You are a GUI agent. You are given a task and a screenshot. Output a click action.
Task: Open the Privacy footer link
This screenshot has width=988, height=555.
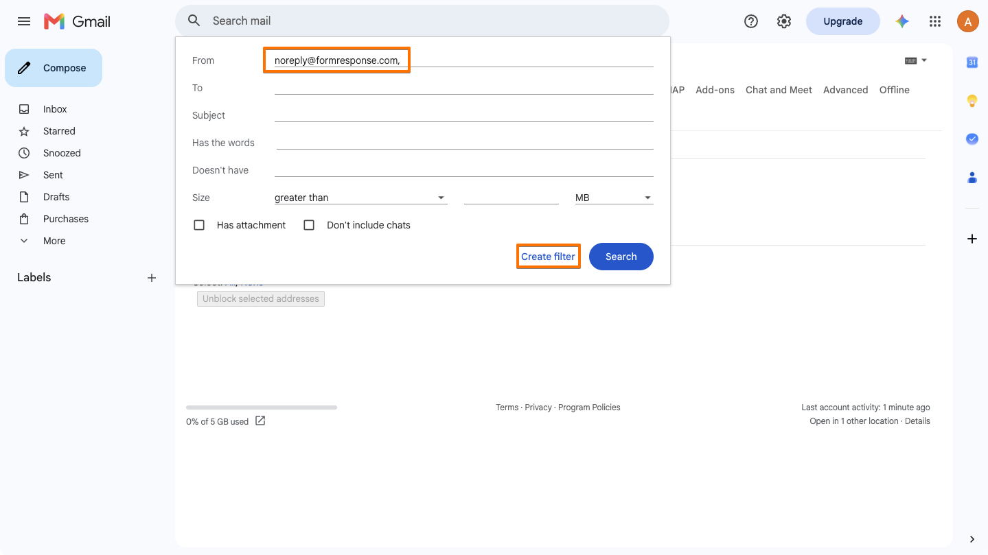point(538,408)
